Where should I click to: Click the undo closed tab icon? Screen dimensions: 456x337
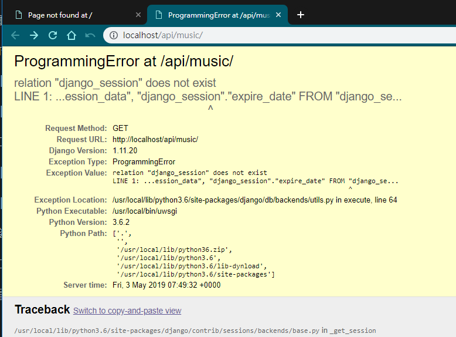pos(90,36)
